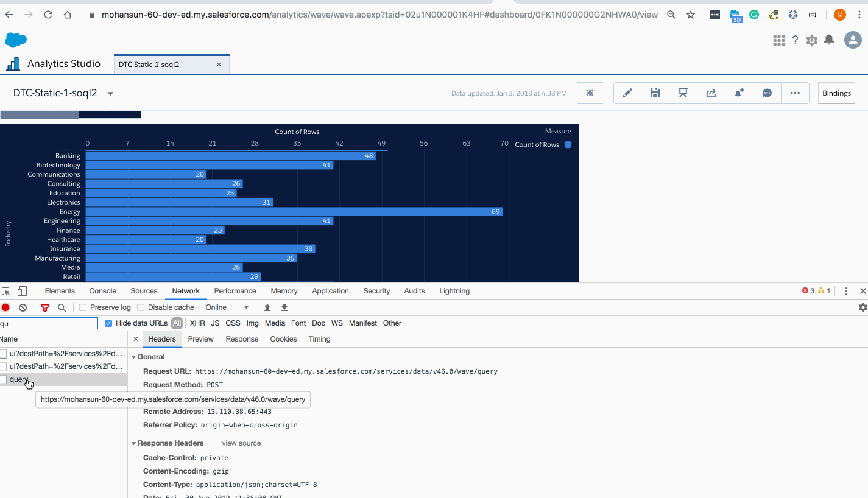Open DevTools network search magnifier
The image size is (868, 498).
click(62, 307)
